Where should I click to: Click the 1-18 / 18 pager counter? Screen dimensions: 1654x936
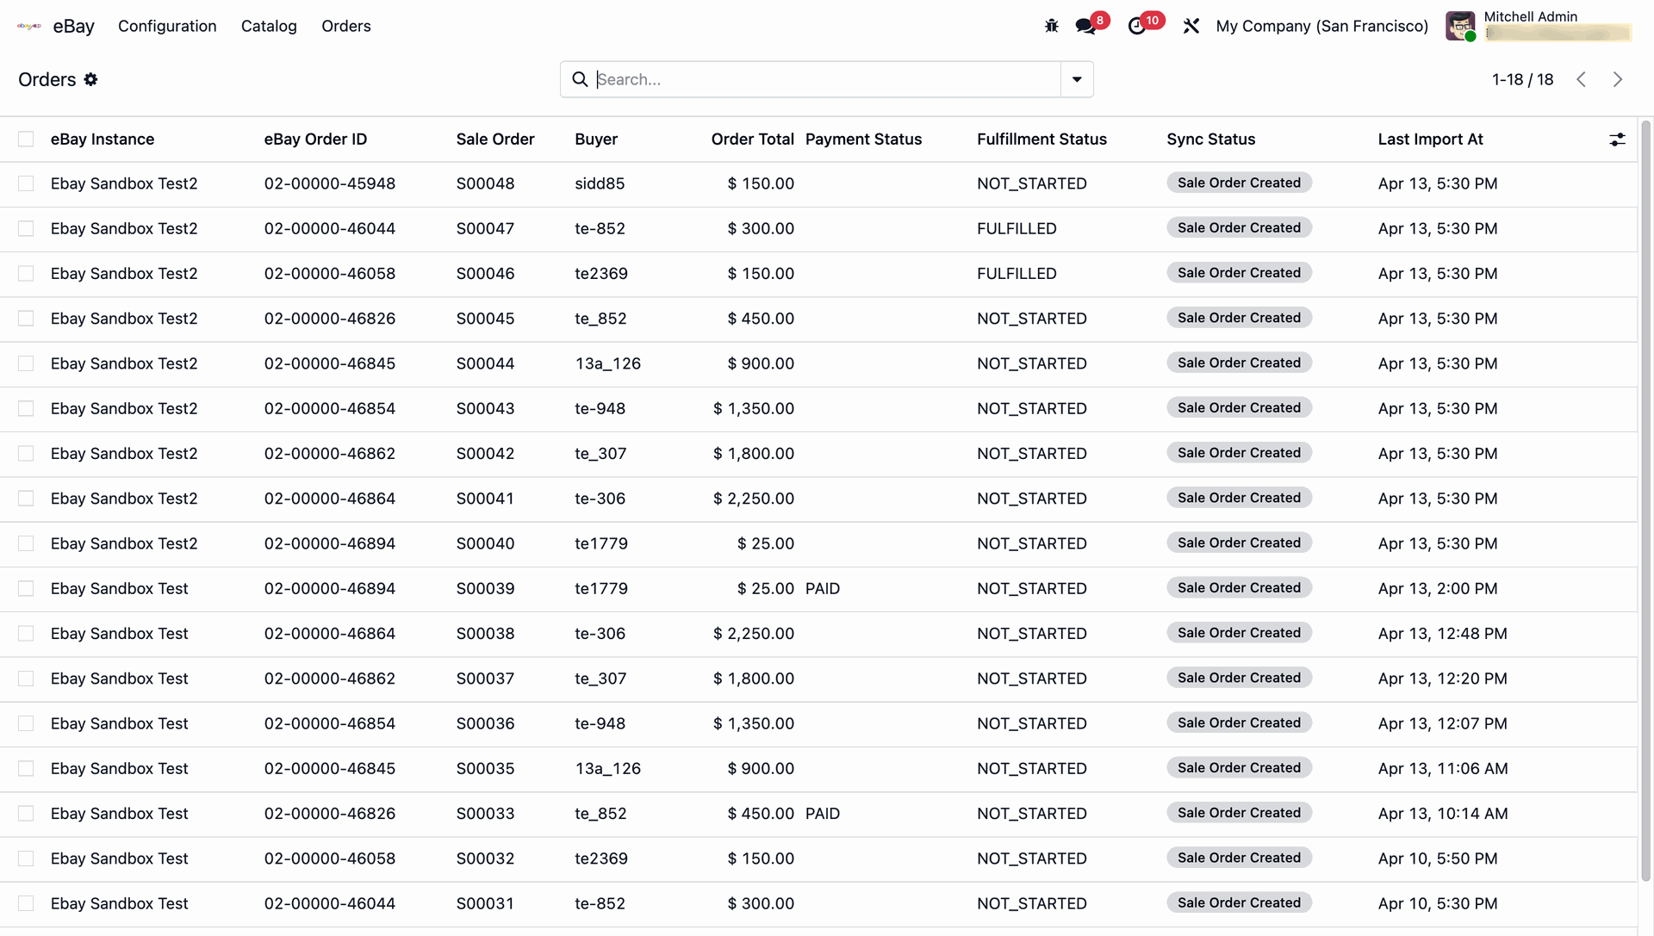1522,79
